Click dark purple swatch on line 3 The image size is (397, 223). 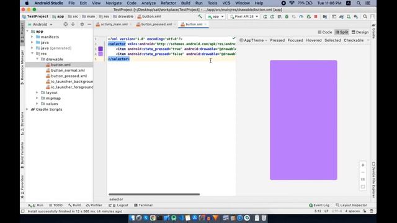pos(100,48)
